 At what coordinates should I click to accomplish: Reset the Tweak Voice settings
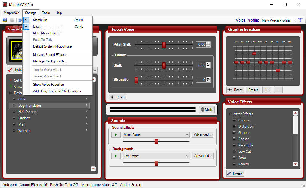click(x=118, y=97)
